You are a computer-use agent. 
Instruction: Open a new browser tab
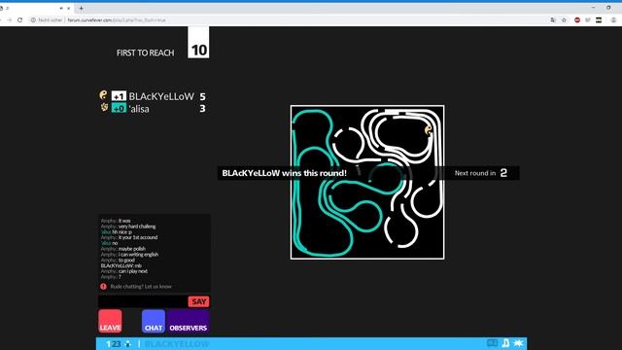pyautogui.click(x=81, y=8)
